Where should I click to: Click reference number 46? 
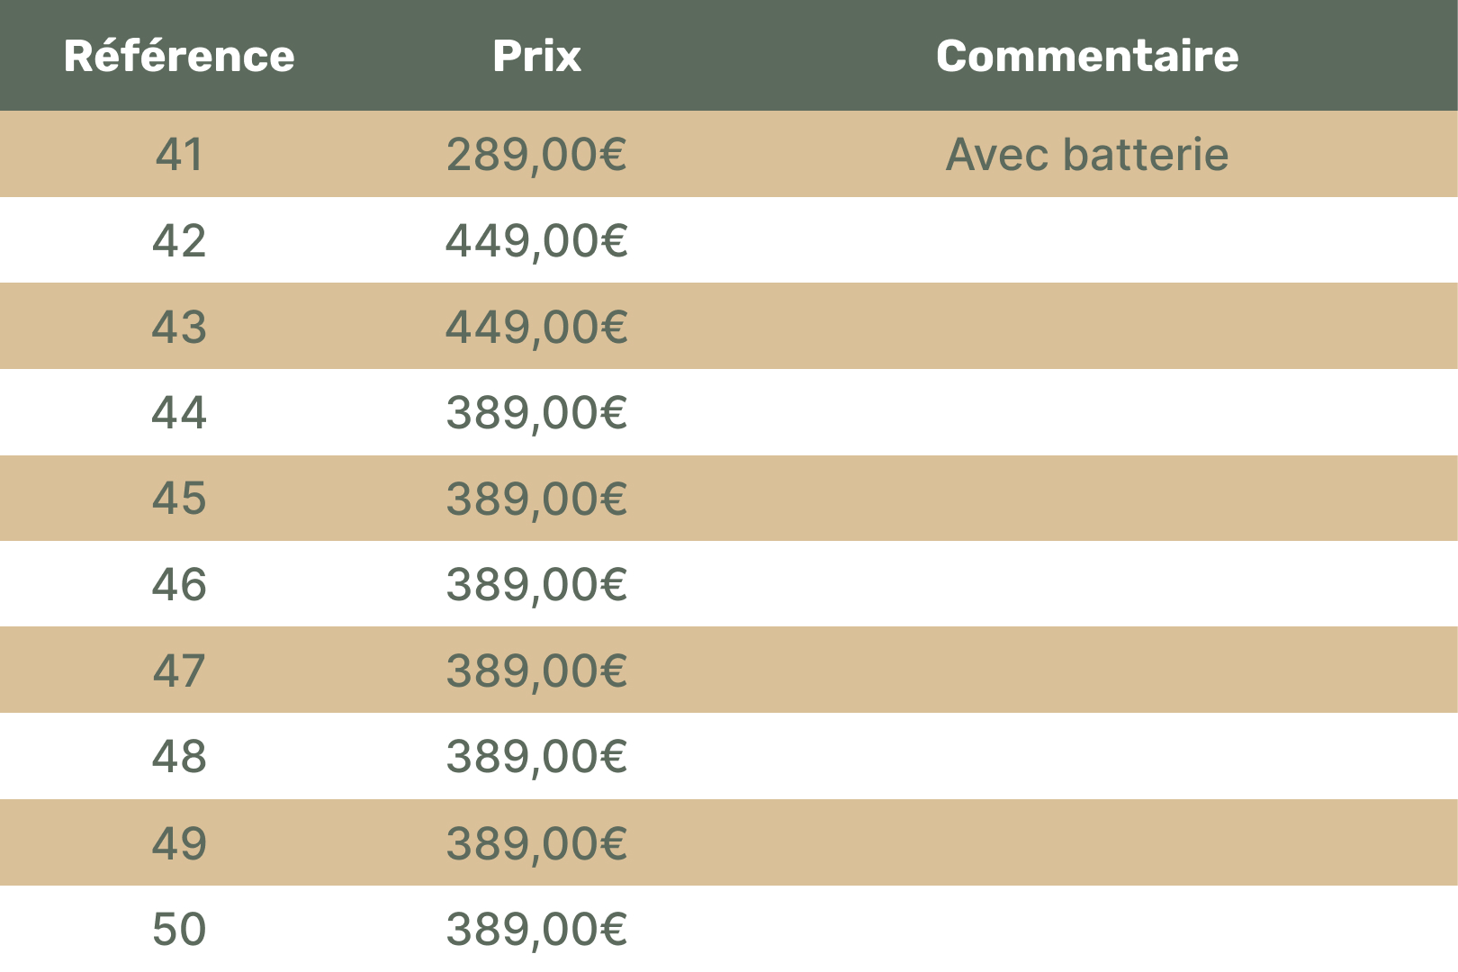[x=179, y=584]
